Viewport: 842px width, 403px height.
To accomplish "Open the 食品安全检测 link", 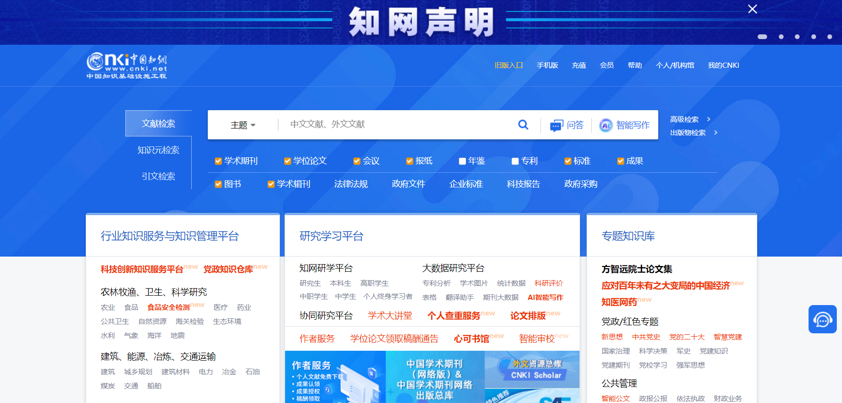I will click(169, 307).
